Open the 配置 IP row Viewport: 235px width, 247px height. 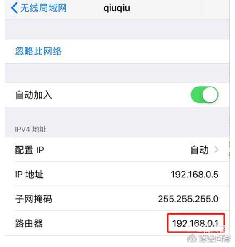point(117,150)
